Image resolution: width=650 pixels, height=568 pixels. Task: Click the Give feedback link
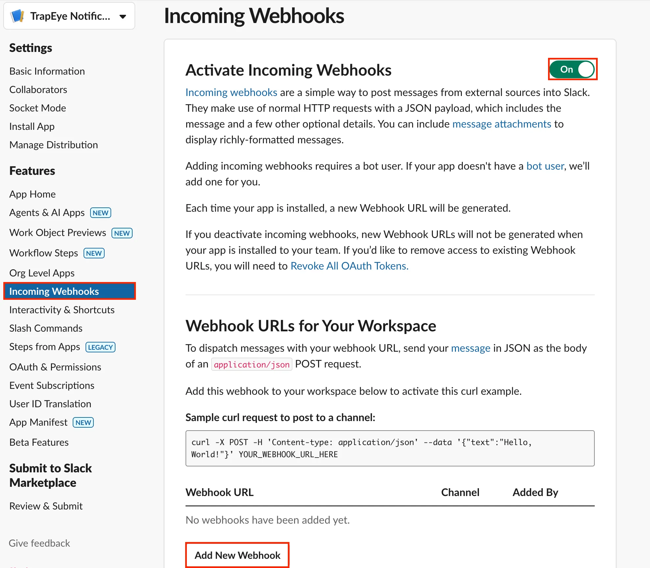(39, 543)
